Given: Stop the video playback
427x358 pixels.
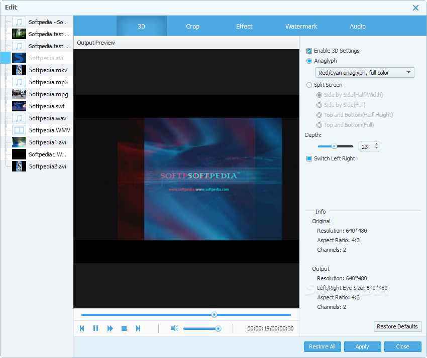Looking at the screenshot, I should 124,328.
